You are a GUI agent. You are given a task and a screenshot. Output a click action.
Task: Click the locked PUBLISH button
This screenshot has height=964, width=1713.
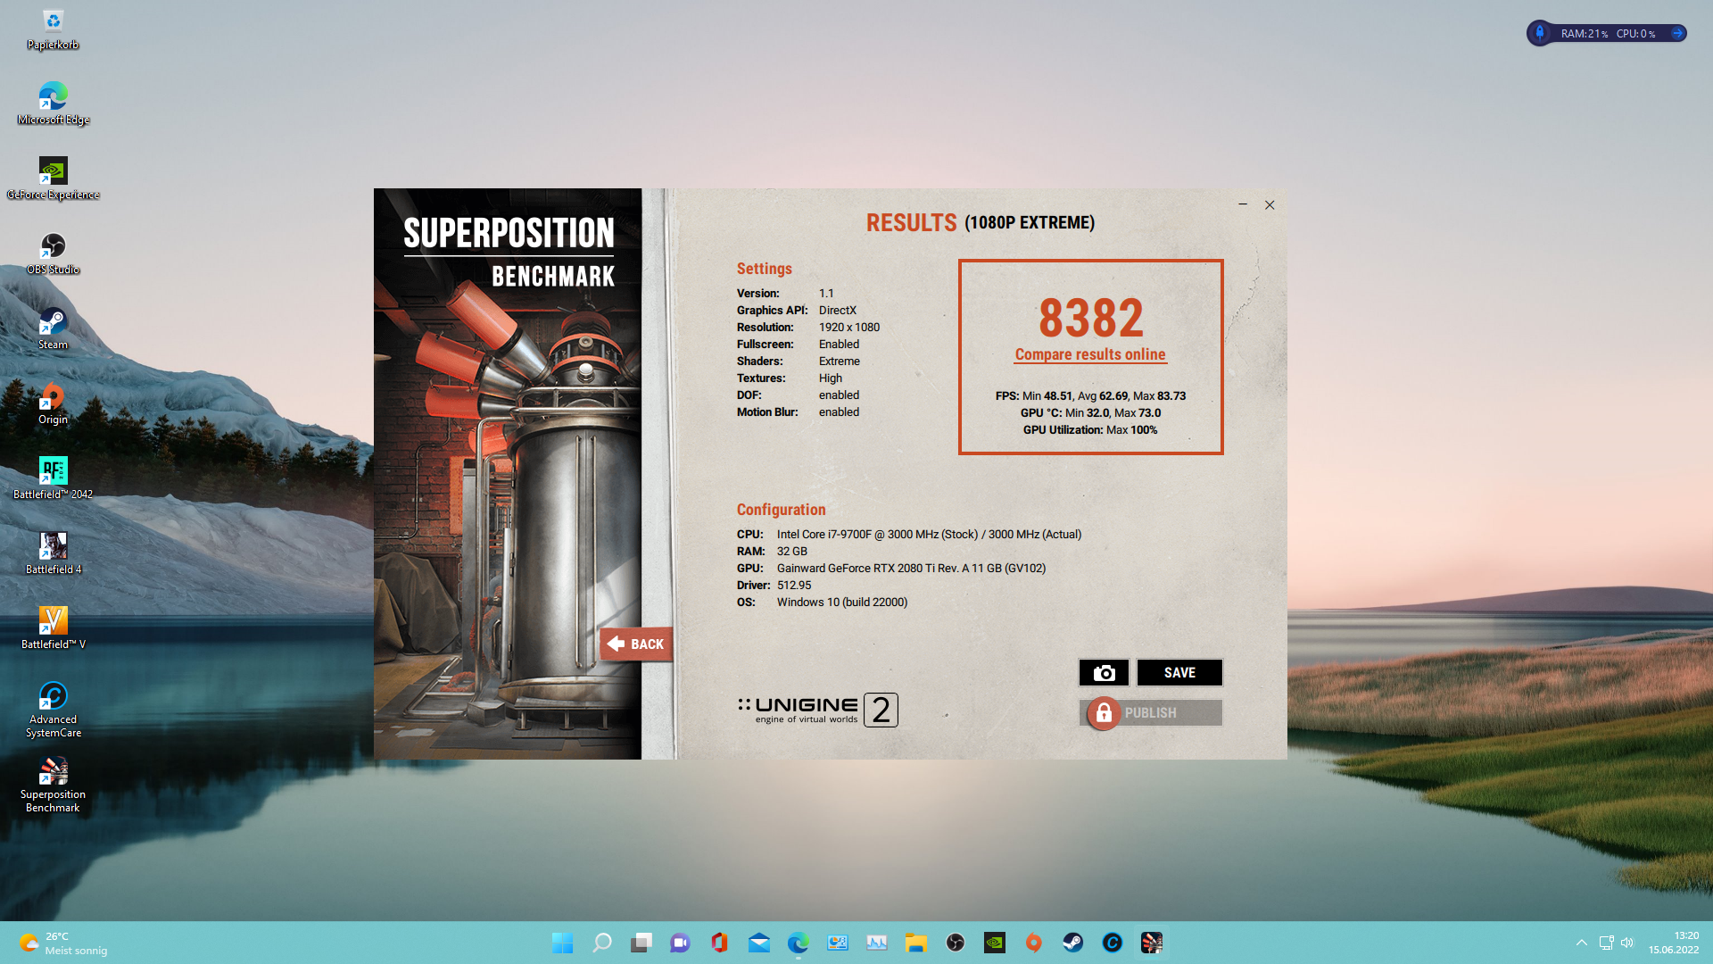pos(1150,713)
